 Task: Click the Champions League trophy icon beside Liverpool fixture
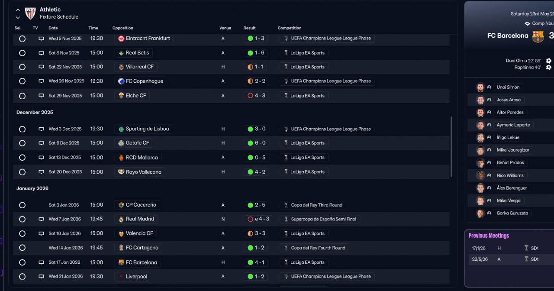coord(286,276)
